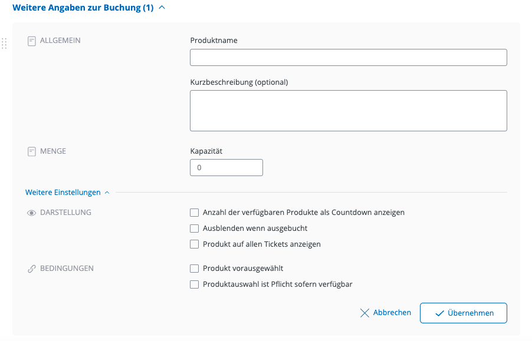Click the MENGE section icon
Image resolution: width=532 pixels, height=341 pixels.
coord(32,151)
